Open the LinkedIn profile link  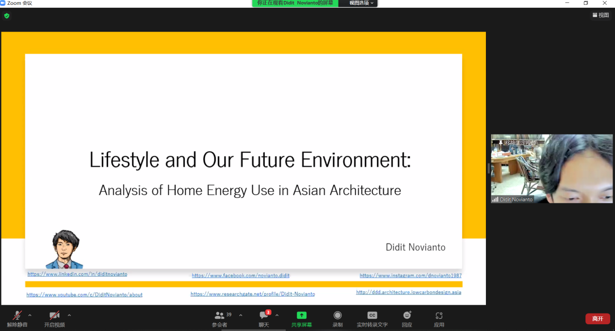[x=77, y=274]
